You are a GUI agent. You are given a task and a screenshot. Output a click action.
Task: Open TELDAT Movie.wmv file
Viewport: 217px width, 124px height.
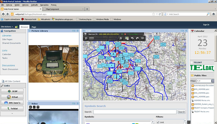pos(200,112)
